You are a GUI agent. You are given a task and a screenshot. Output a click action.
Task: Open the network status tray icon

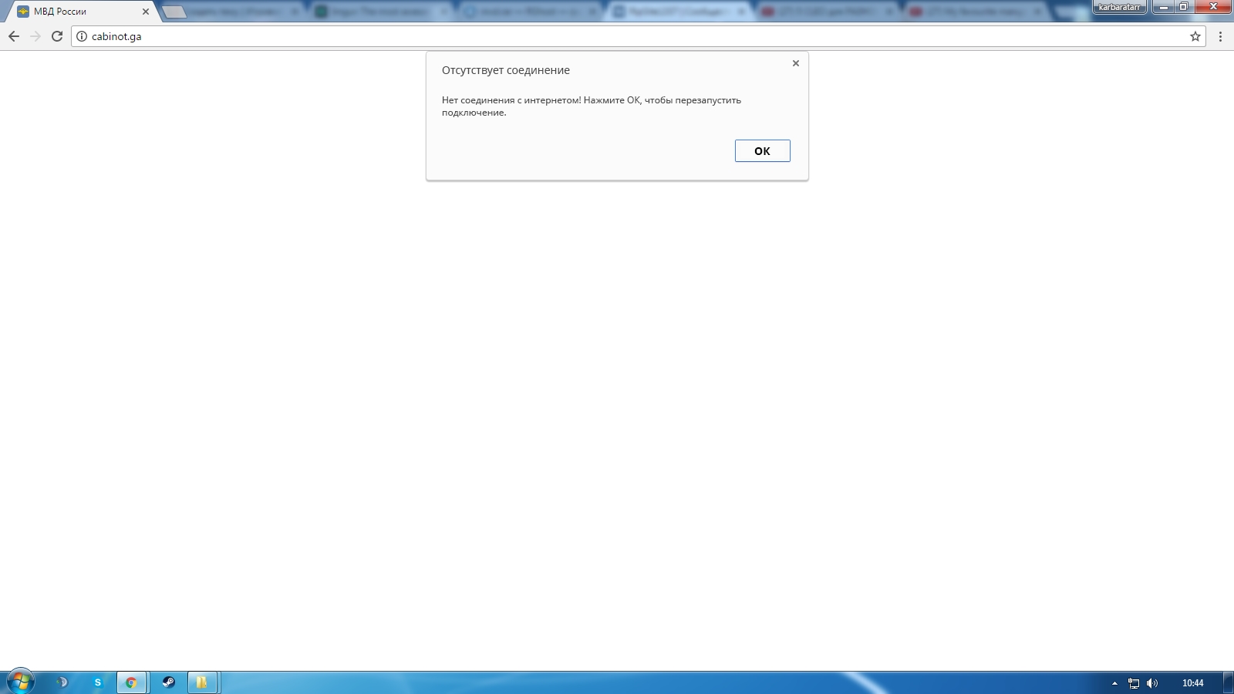click(1133, 683)
